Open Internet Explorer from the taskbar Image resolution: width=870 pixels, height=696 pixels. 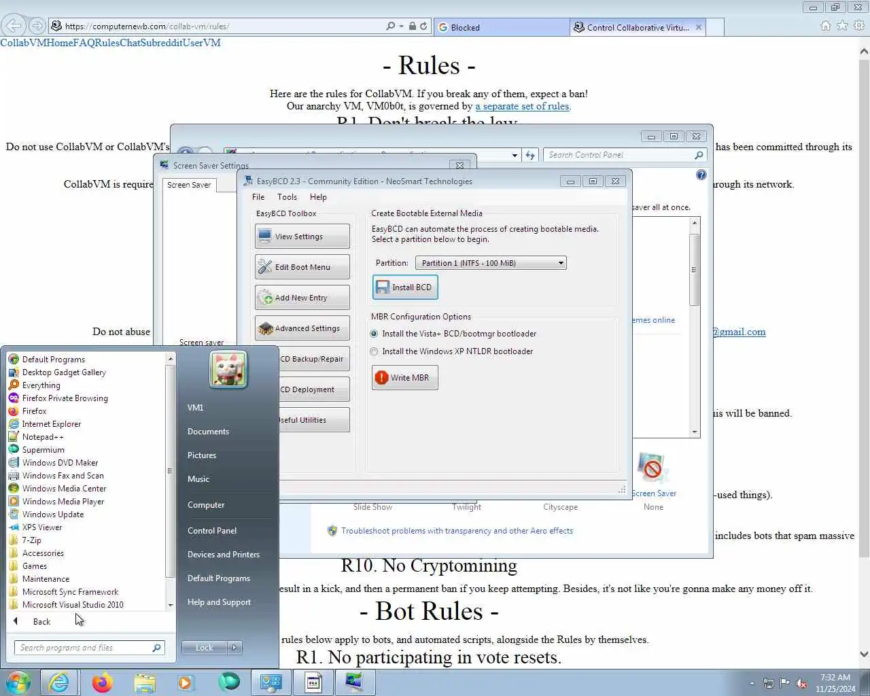[x=59, y=682]
